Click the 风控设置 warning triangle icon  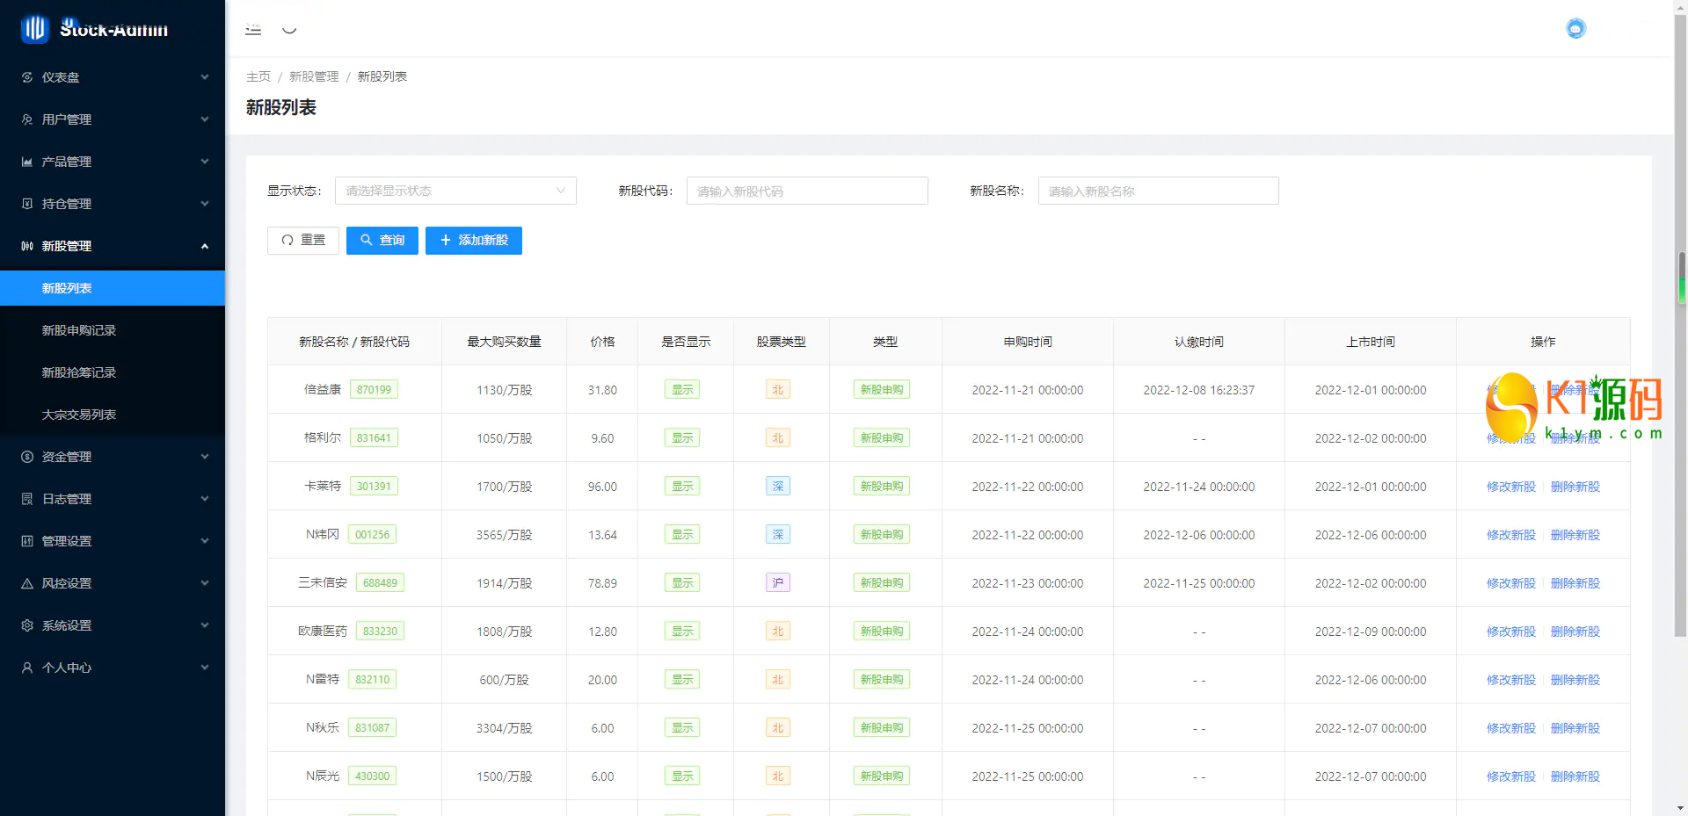[x=27, y=583]
